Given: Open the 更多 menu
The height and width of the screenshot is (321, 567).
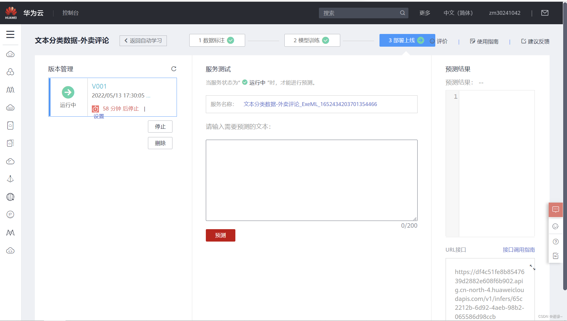Looking at the screenshot, I should pos(425,13).
